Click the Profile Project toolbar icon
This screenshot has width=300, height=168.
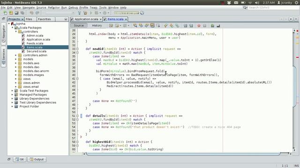point(105,13)
